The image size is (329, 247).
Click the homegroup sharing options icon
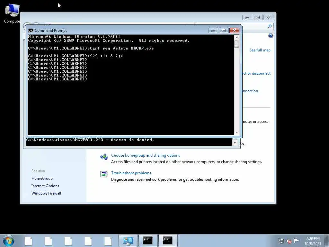(104, 157)
